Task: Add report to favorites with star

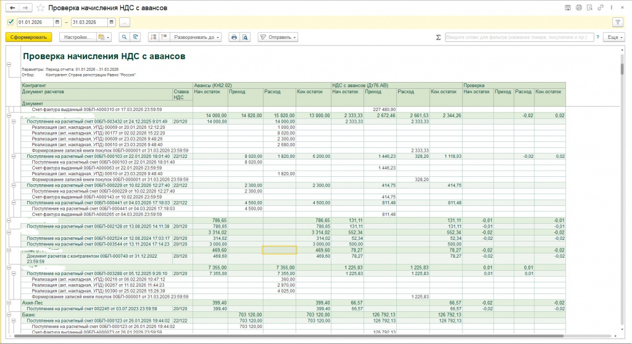Action: (x=40, y=8)
